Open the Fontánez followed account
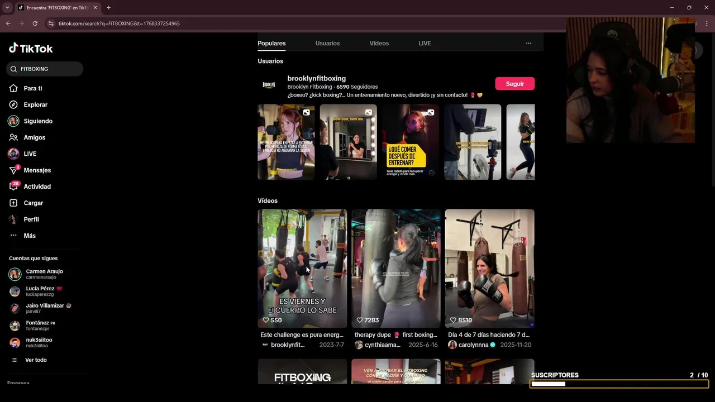The height and width of the screenshot is (402, 715). [45, 326]
